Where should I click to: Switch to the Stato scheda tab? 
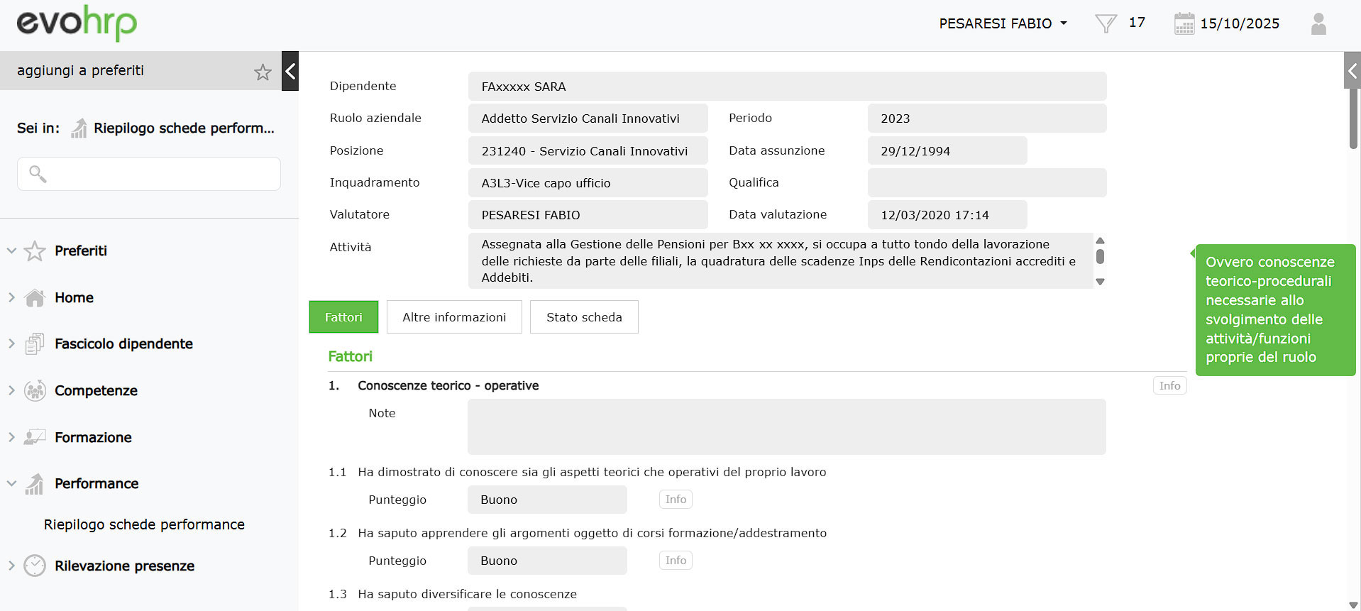click(x=584, y=317)
